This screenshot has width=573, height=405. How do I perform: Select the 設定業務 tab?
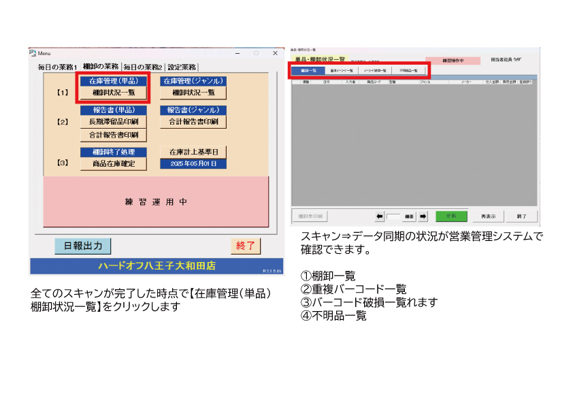[x=182, y=67]
